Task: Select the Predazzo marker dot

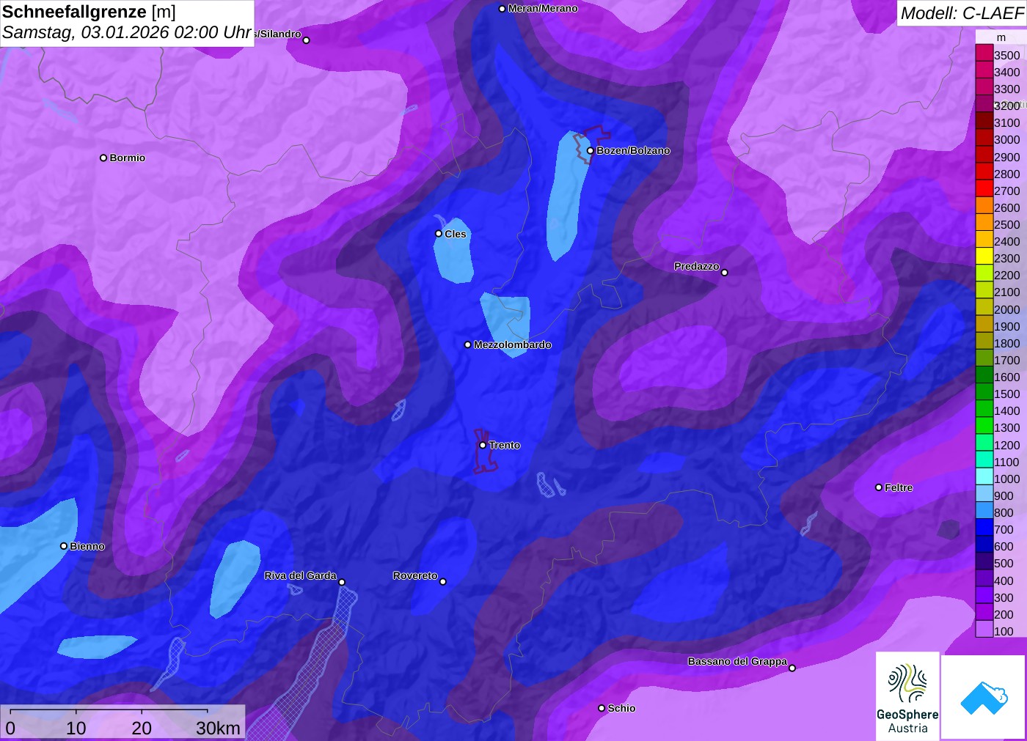Action: (x=725, y=273)
